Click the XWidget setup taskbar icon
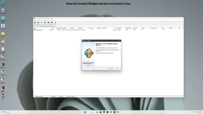This screenshot has width=203, height=114. [x=118, y=112]
